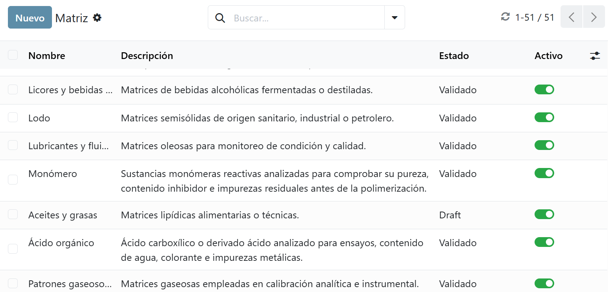The image size is (608, 292).
Task: Click the Nuevo button
Action: pos(30,18)
